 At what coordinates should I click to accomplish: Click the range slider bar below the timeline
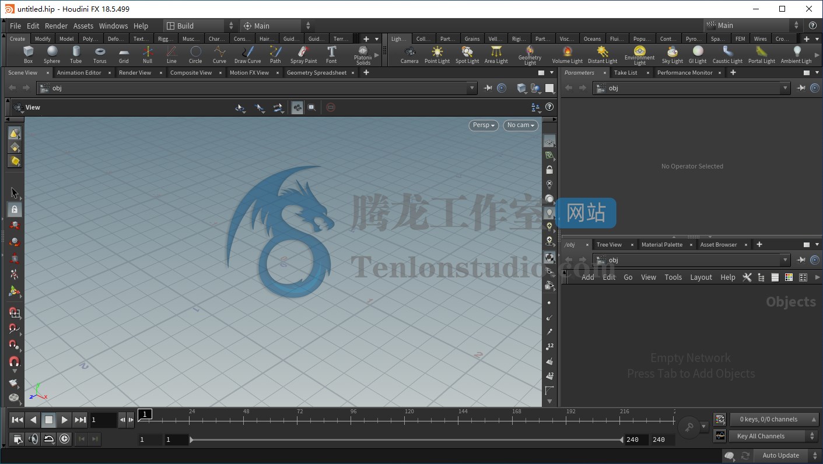(x=407, y=440)
